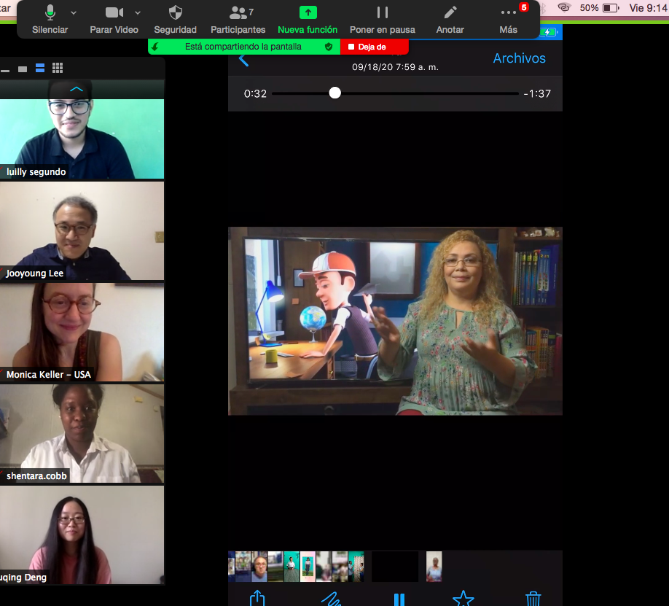Open the markup scribble tool

point(331,598)
